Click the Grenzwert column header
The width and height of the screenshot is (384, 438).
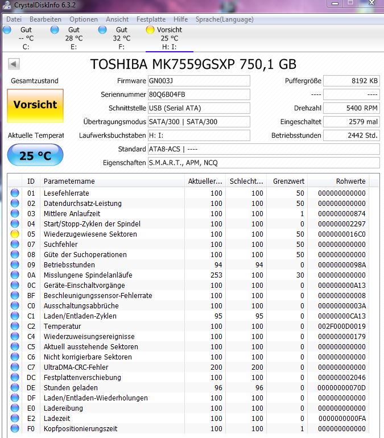pos(287,181)
